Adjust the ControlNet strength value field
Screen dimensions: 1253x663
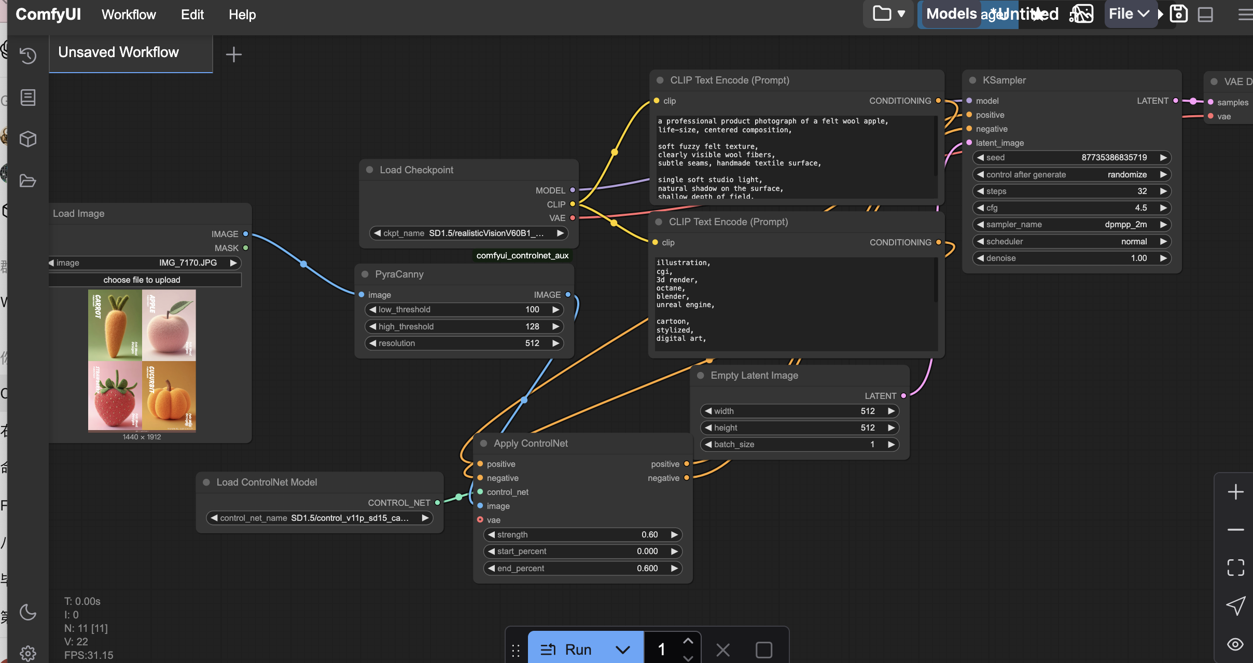tap(582, 534)
